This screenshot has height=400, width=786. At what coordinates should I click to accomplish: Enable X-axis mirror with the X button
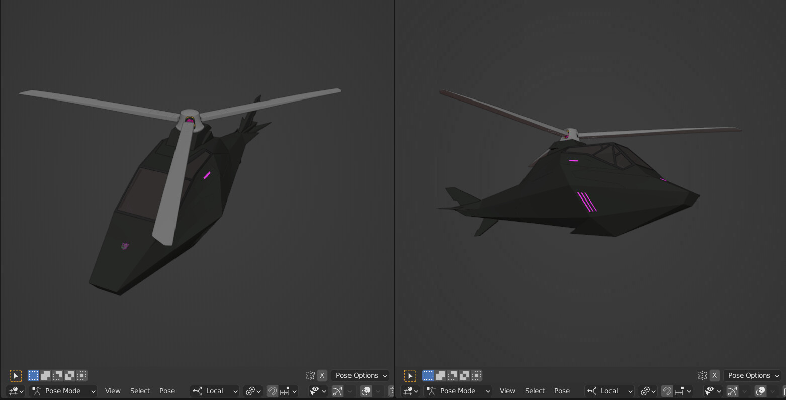click(322, 375)
